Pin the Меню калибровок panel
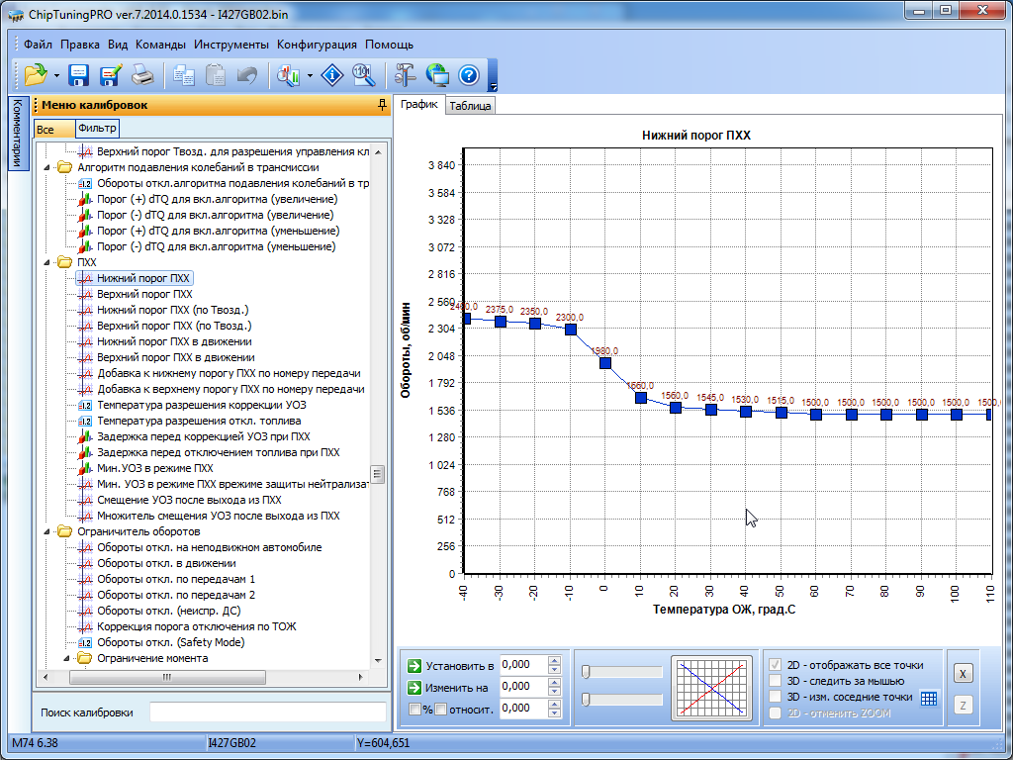The height and width of the screenshot is (760, 1013). point(382,105)
